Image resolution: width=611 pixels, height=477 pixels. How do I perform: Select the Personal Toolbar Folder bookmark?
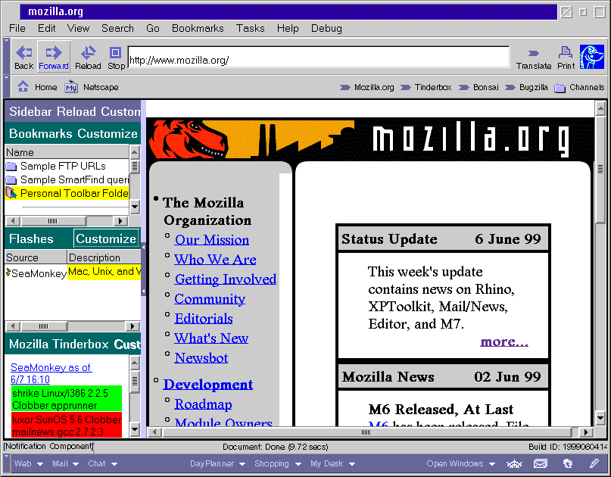click(67, 193)
